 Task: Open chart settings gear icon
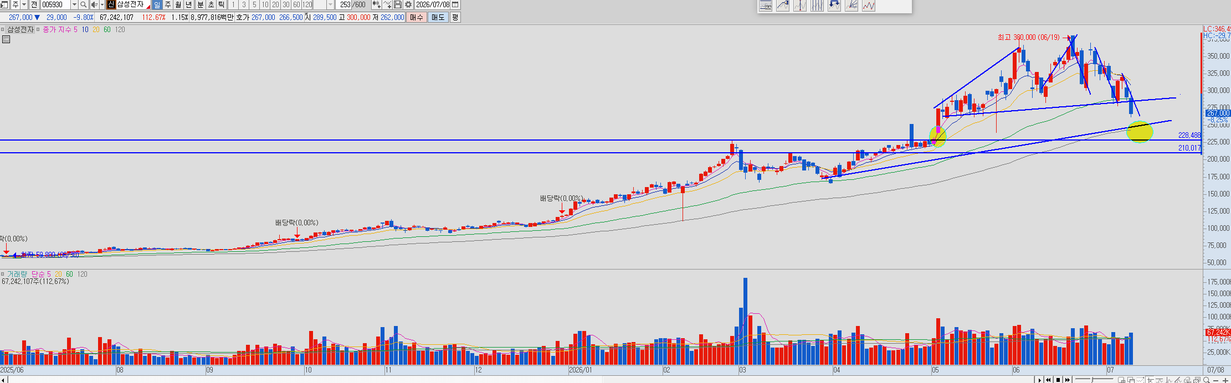pos(408,4)
